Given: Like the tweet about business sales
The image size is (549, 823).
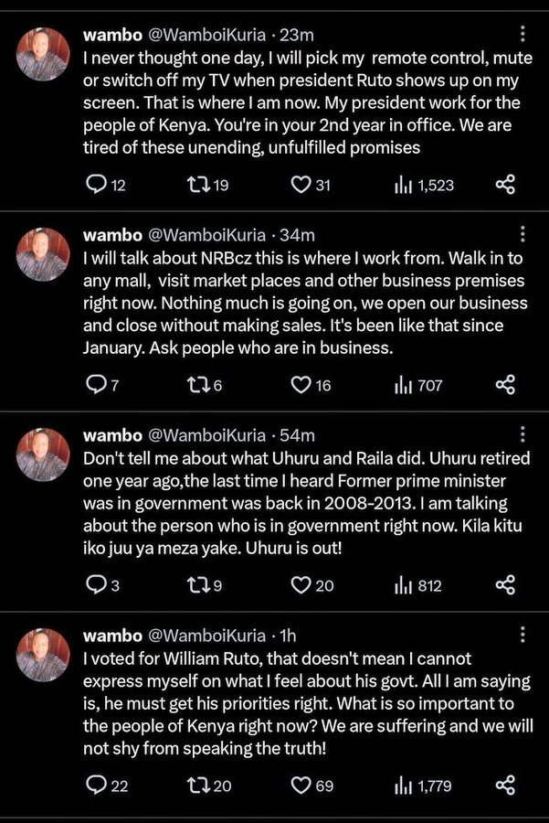Looking at the screenshot, I should tap(301, 385).
